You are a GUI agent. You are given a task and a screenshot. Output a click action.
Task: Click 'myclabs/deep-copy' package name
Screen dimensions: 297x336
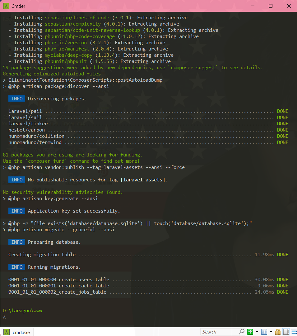[x=68, y=55]
